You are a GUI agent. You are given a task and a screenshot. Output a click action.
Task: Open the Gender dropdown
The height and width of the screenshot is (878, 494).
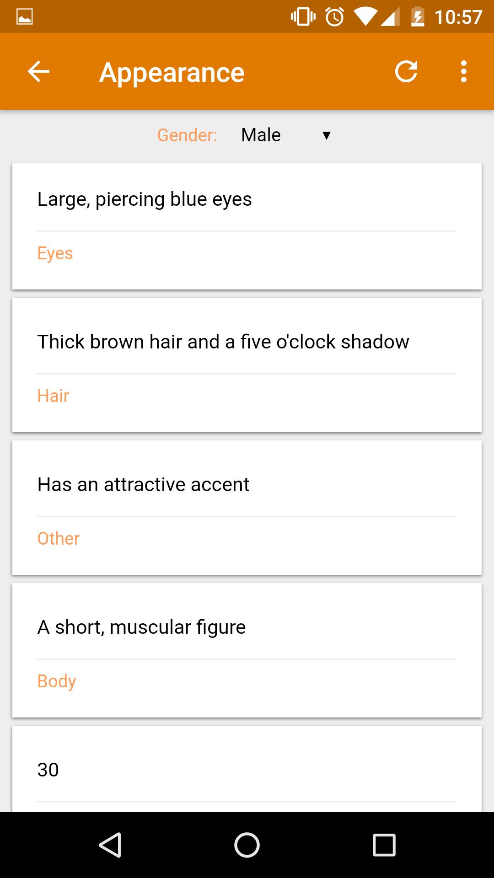click(284, 134)
